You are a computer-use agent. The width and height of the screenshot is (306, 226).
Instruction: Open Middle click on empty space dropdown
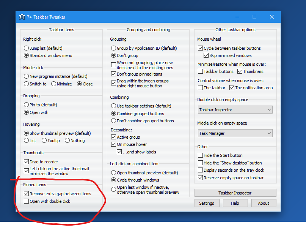coord(235,133)
